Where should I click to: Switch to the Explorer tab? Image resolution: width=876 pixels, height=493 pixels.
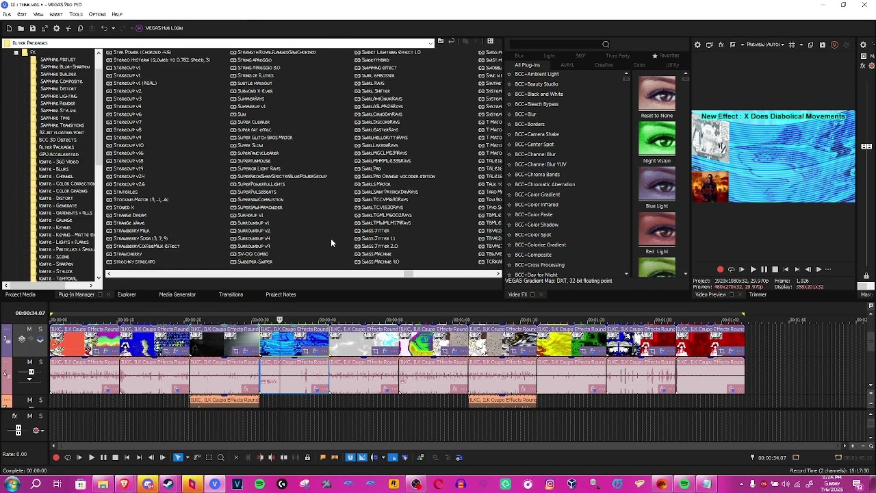click(x=127, y=294)
